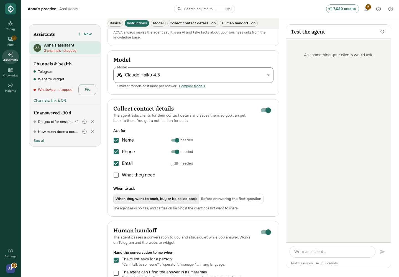The width and height of the screenshot is (399, 277).
Task: Open the Knowledge sidebar section
Action: point(11,72)
